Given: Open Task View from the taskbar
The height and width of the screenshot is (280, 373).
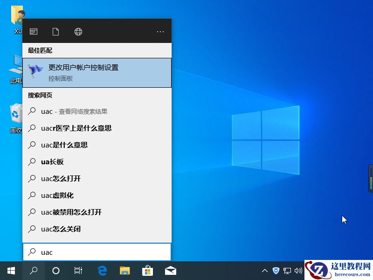Looking at the screenshot, I should (x=78, y=271).
